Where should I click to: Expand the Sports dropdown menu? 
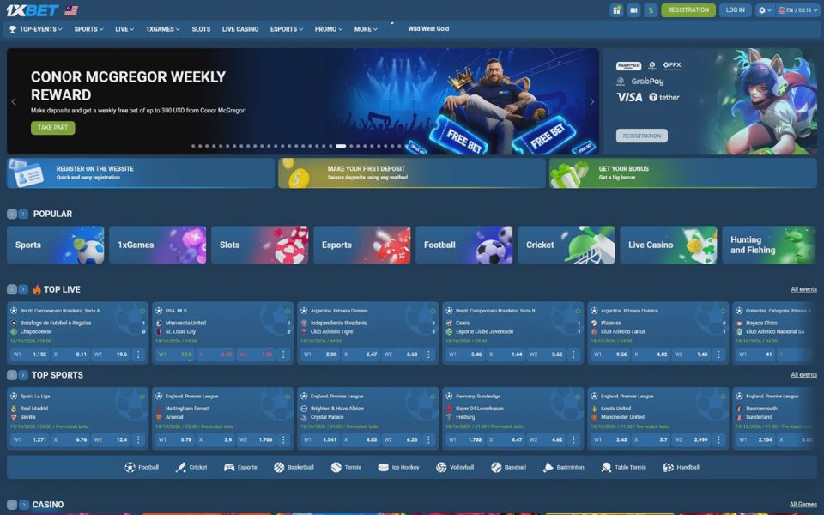point(88,29)
